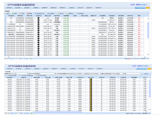Open 系统帮助 menu in 设备管理 window
This screenshot has height=115, width=161.
[x=98, y=8]
